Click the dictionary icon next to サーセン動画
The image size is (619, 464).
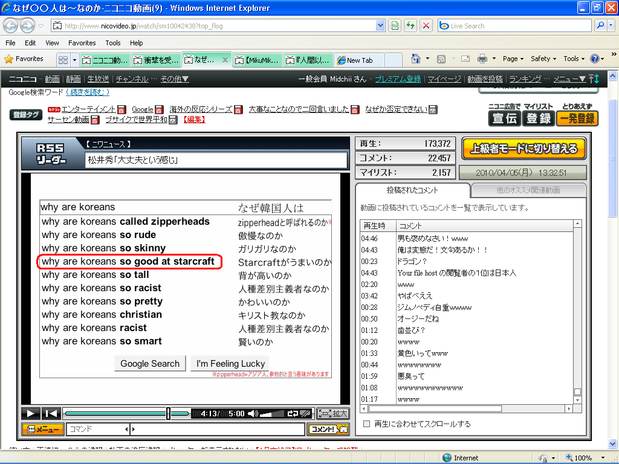pos(95,120)
